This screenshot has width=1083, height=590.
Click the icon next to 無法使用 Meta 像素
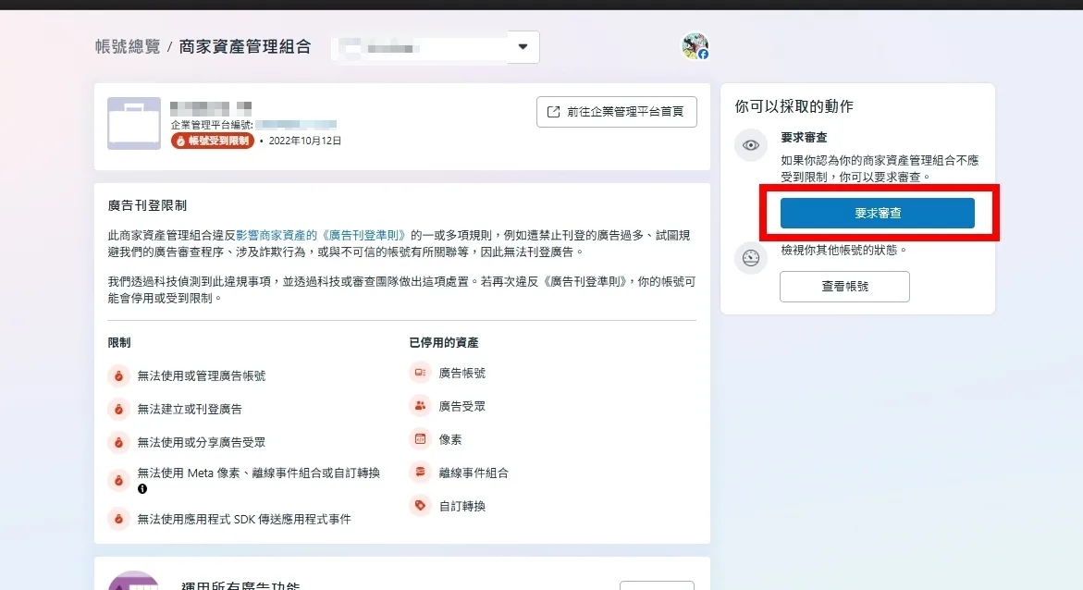pyautogui.click(x=118, y=480)
